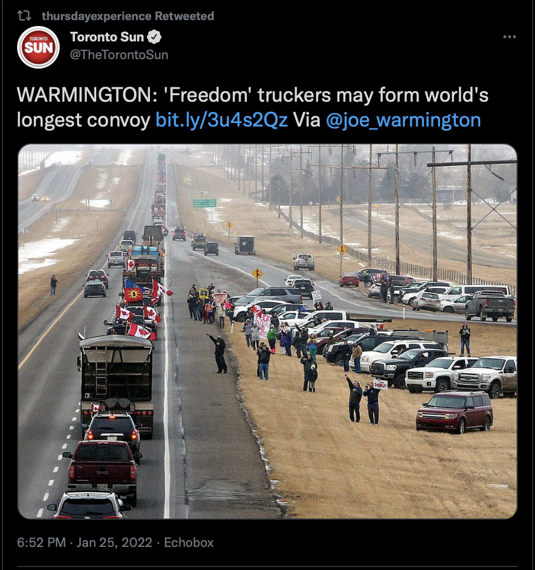The image size is (535, 570).
Task: Click the red flag with yellow sun
Action: (x=133, y=294)
